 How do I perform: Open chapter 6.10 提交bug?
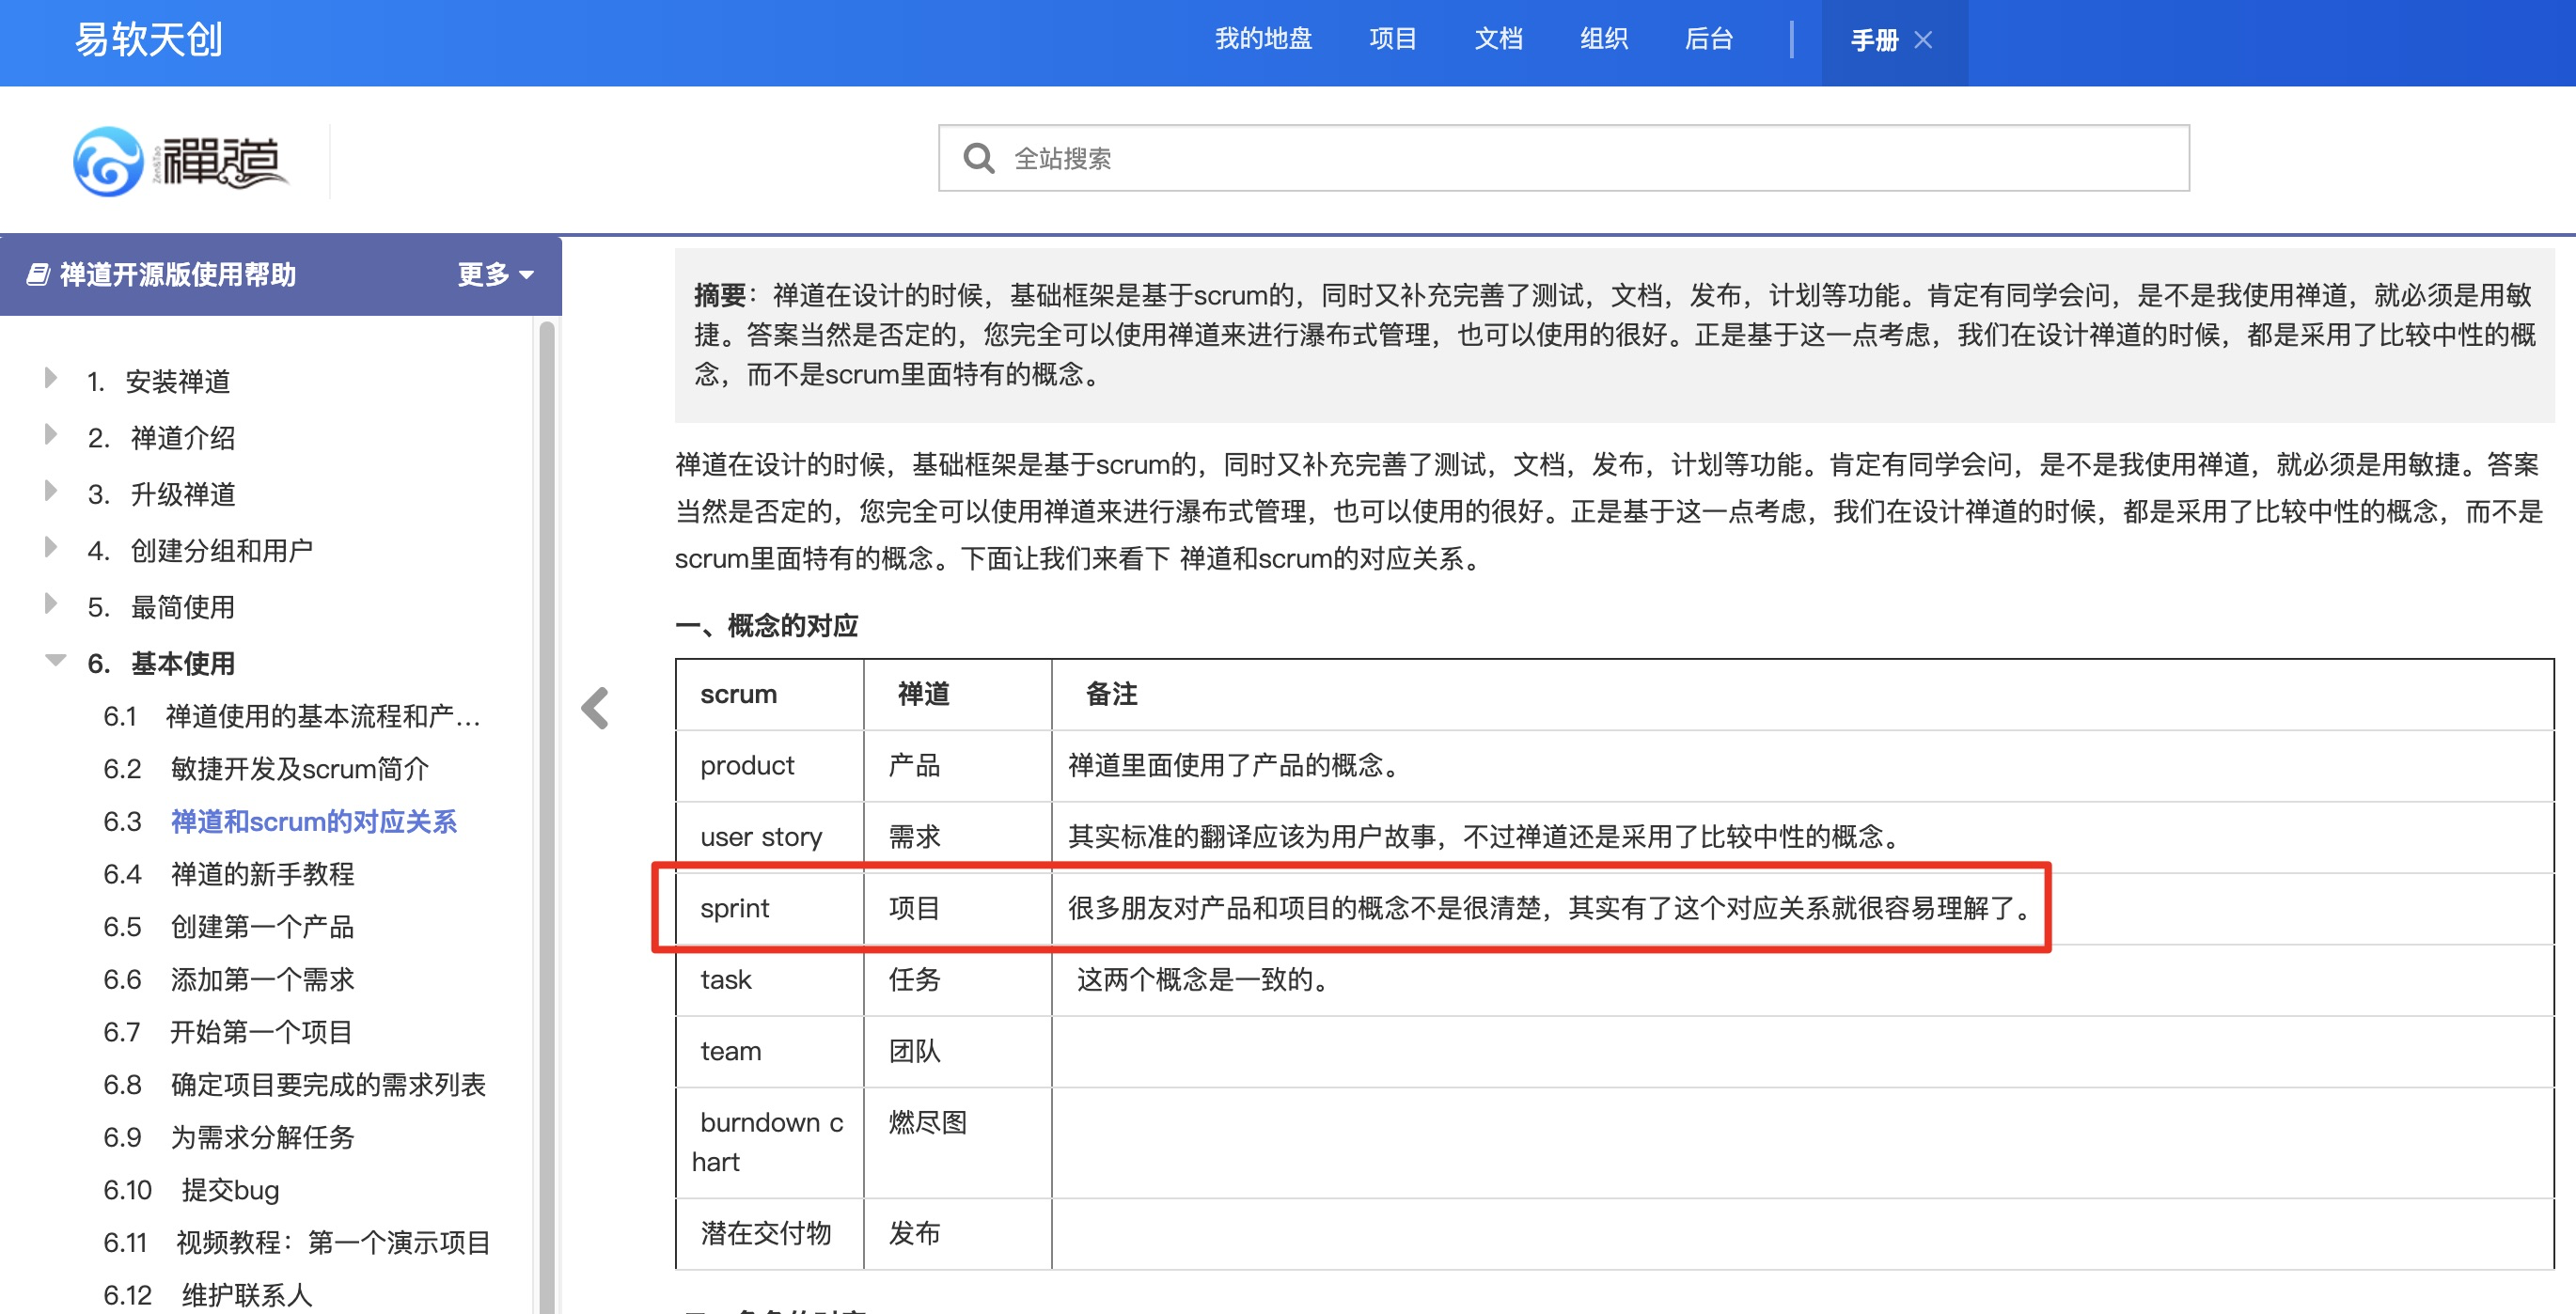pos(229,1189)
